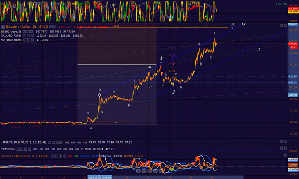Click the 620.77 price axis label
Image resolution: width=299 pixels, height=179 pixels.
tap(292, 24)
